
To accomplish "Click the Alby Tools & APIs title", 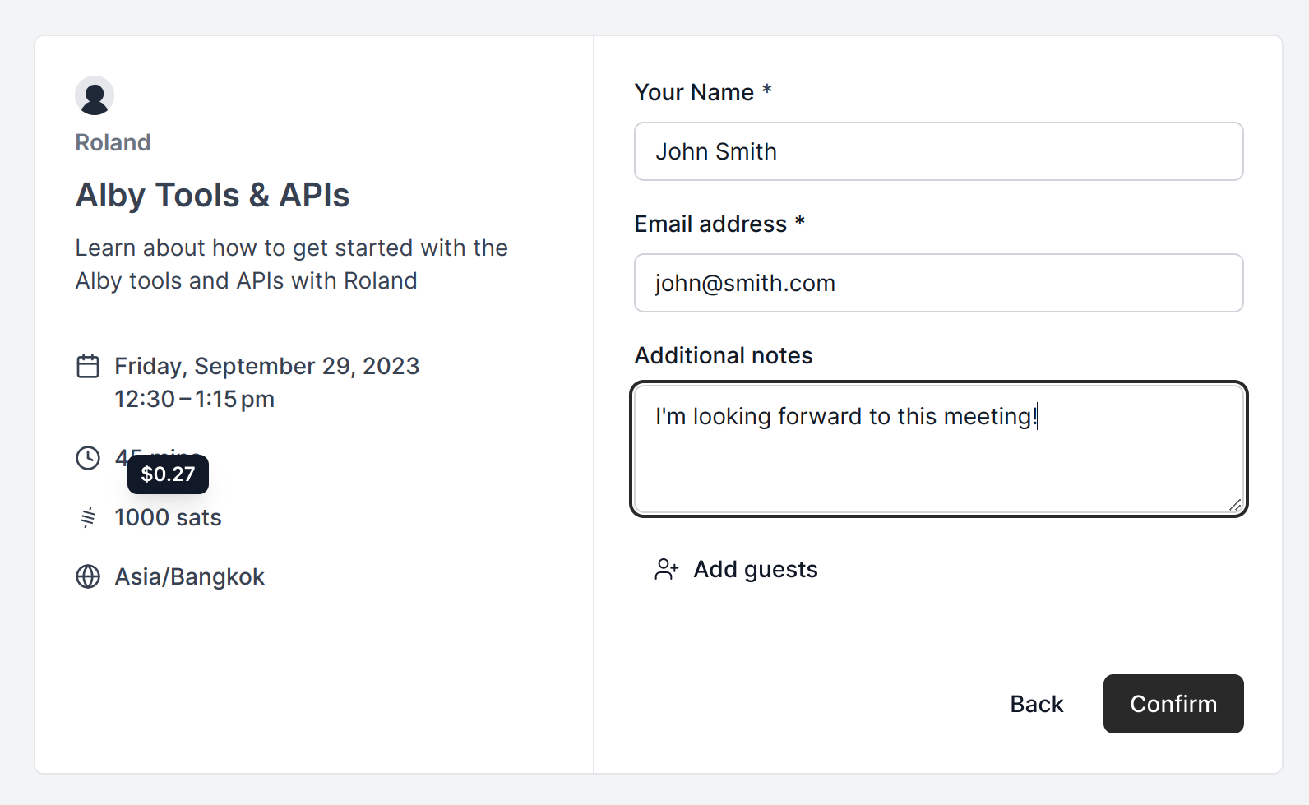I will pyautogui.click(x=212, y=195).
